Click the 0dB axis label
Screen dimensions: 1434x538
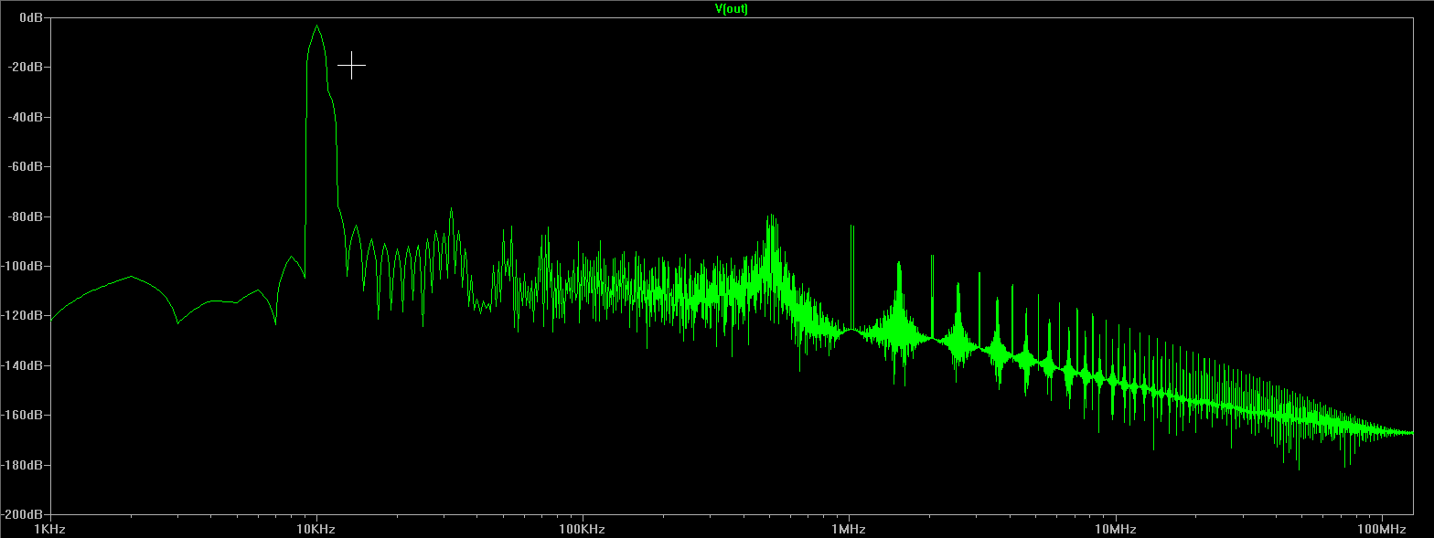click(30, 17)
